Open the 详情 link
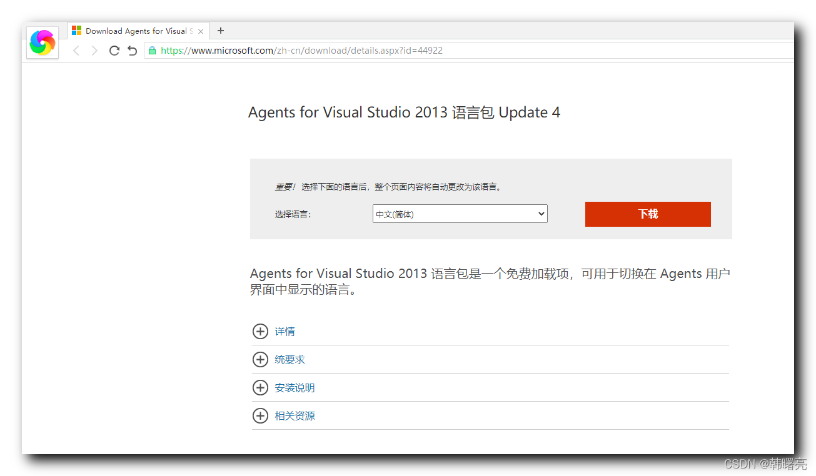 285,332
